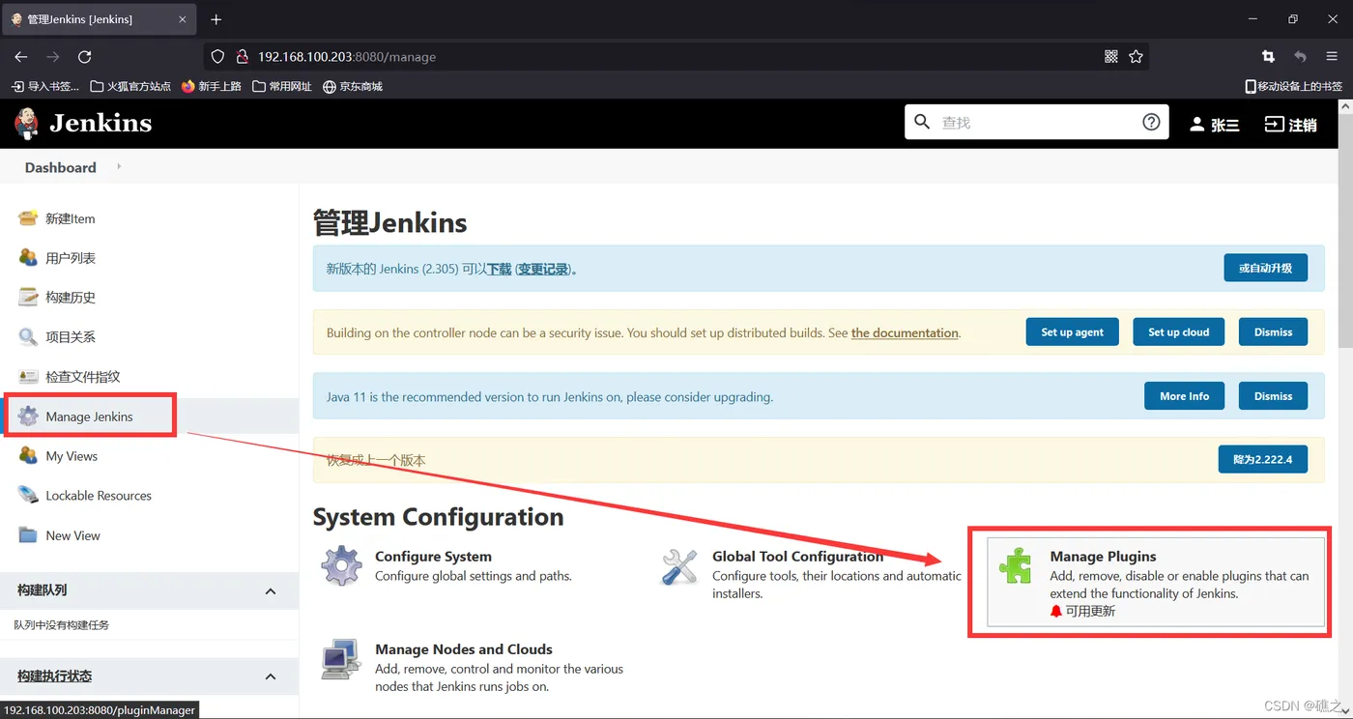Open the 移动设备上的书签 folder
This screenshot has height=719, width=1353.
(x=1294, y=86)
